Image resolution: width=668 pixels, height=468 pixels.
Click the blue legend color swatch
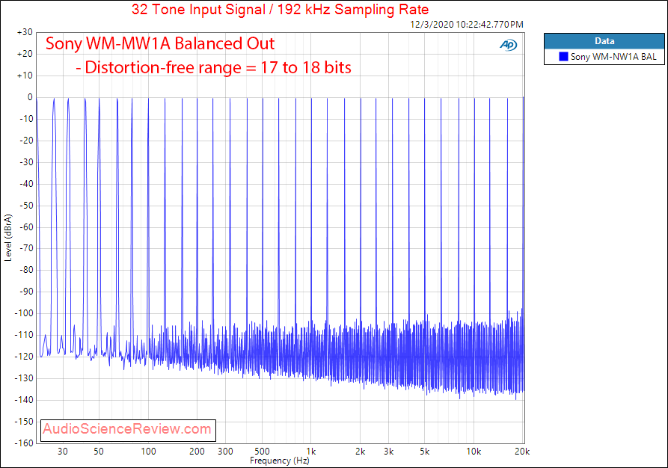(x=563, y=56)
